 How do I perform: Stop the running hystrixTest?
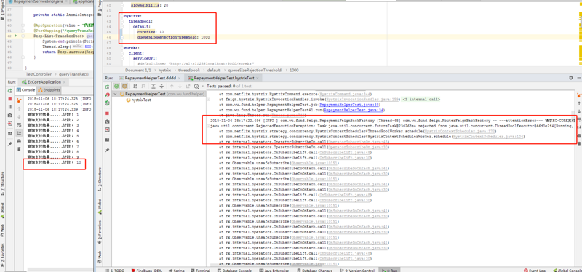click(107, 113)
